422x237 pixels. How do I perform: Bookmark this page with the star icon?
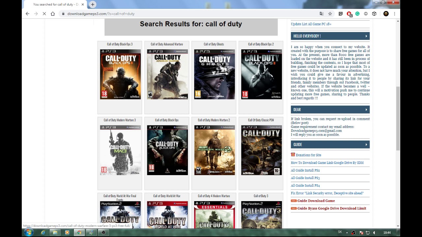click(330, 14)
